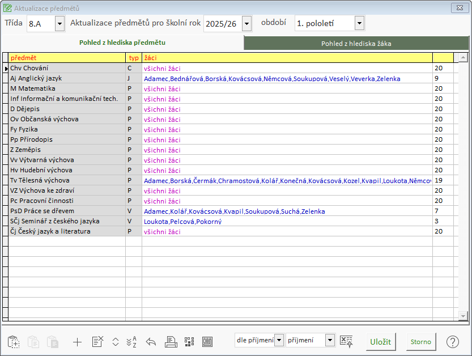The width and height of the screenshot is (472, 356).
Task: Click student list for Aj Anglický jazyk
Action: pyautogui.click(x=272, y=79)
